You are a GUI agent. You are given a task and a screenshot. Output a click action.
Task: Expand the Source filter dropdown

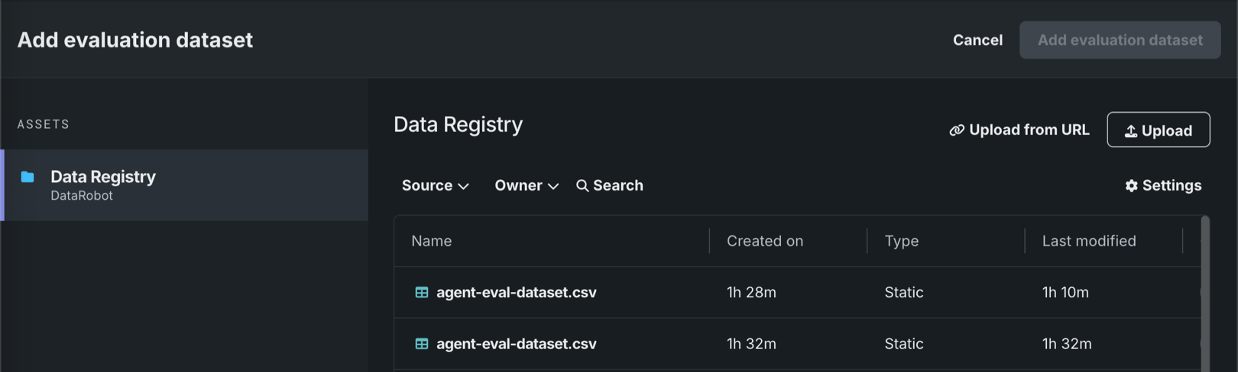point(435,186)
